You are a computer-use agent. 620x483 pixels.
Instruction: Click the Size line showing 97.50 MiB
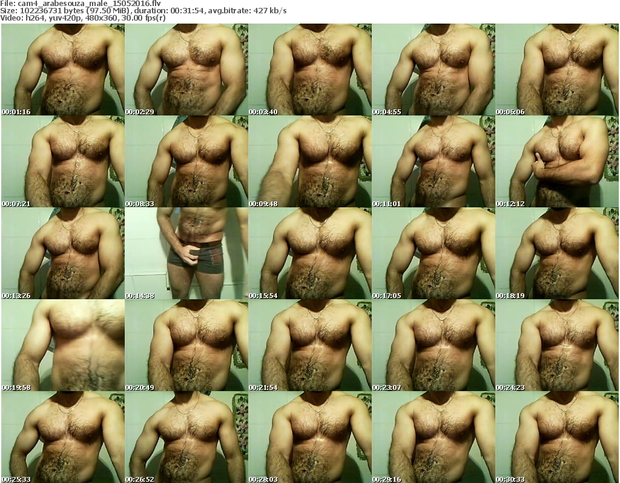coord(143,11)
